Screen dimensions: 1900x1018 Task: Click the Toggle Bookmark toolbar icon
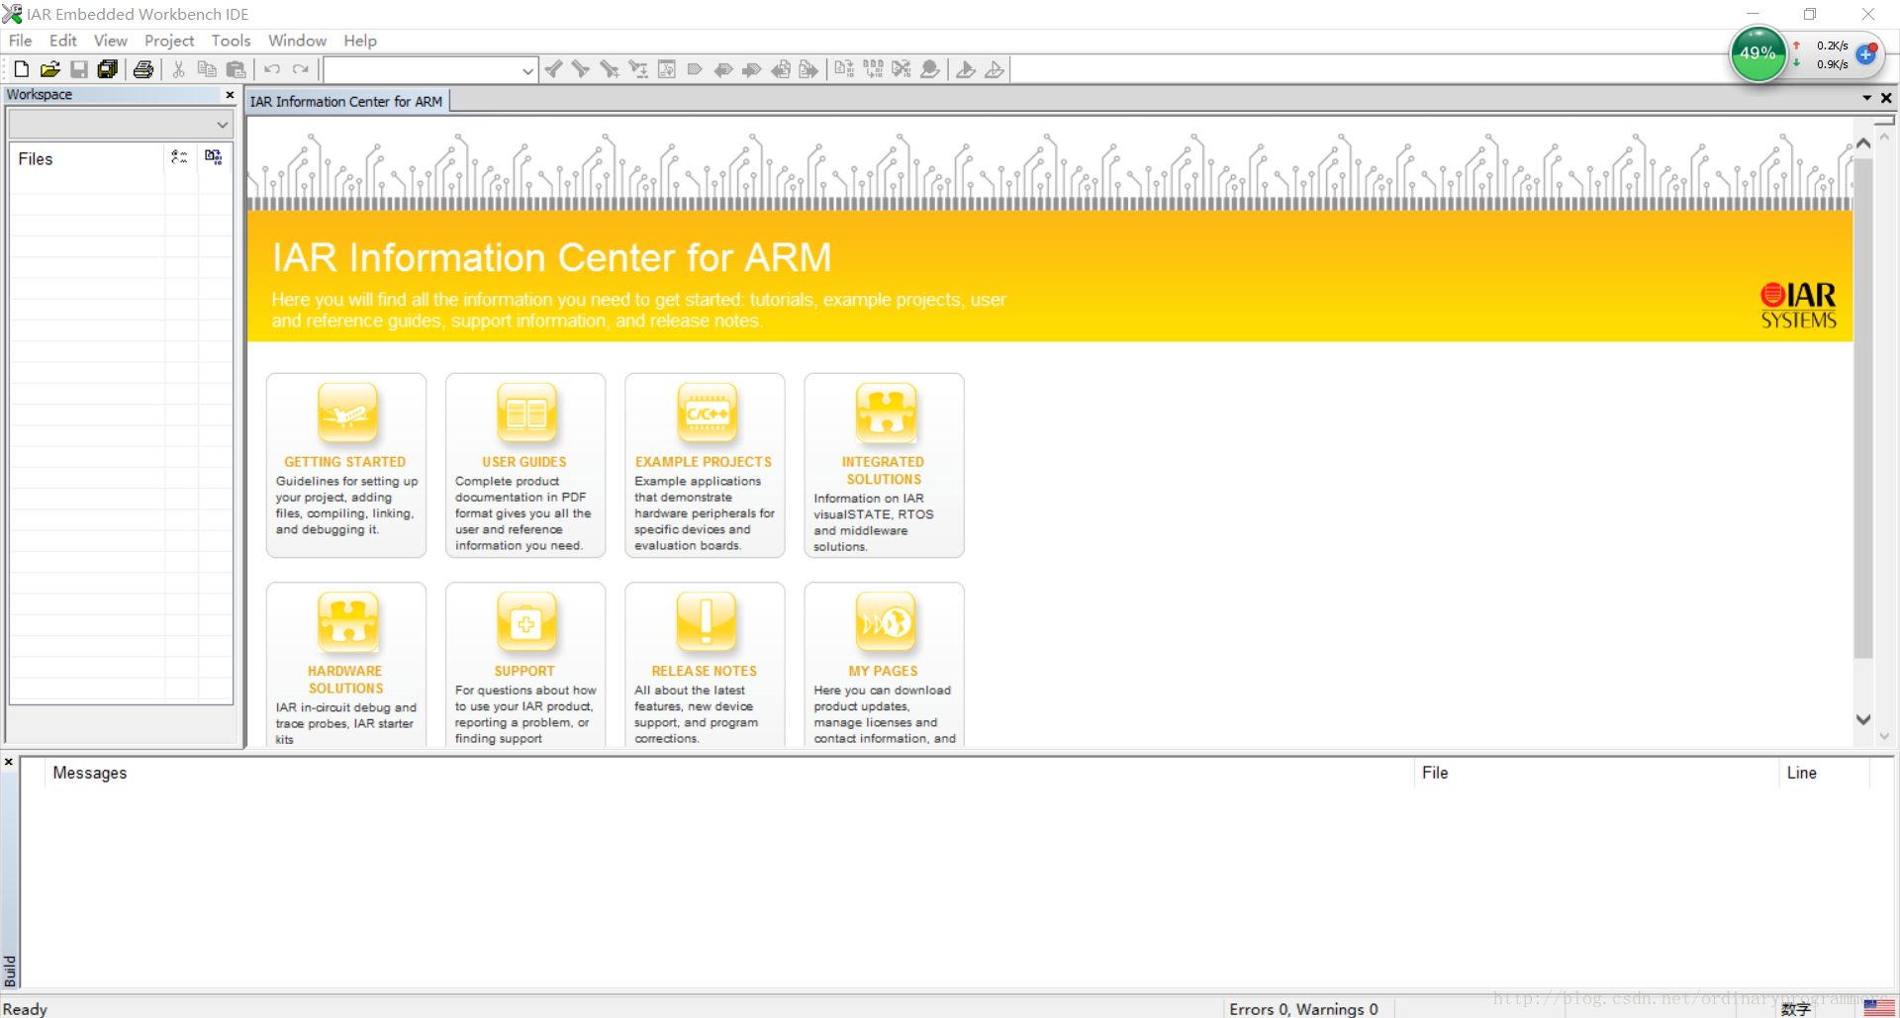point(695,69)
